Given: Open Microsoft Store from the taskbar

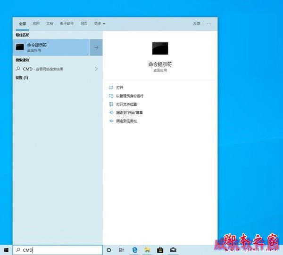Looking at the screenshot, I should (x=160, y=250).
